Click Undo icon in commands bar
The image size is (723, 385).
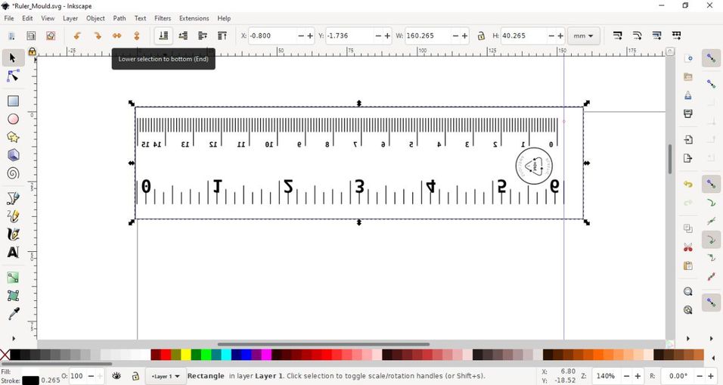(688, 184)
